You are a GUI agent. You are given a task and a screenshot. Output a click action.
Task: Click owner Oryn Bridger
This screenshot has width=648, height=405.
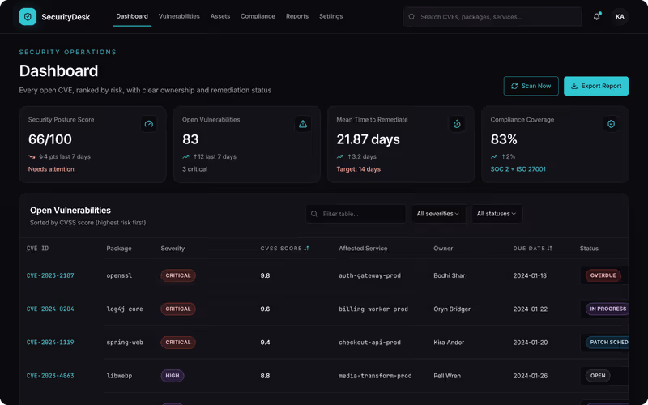point(452,309)
